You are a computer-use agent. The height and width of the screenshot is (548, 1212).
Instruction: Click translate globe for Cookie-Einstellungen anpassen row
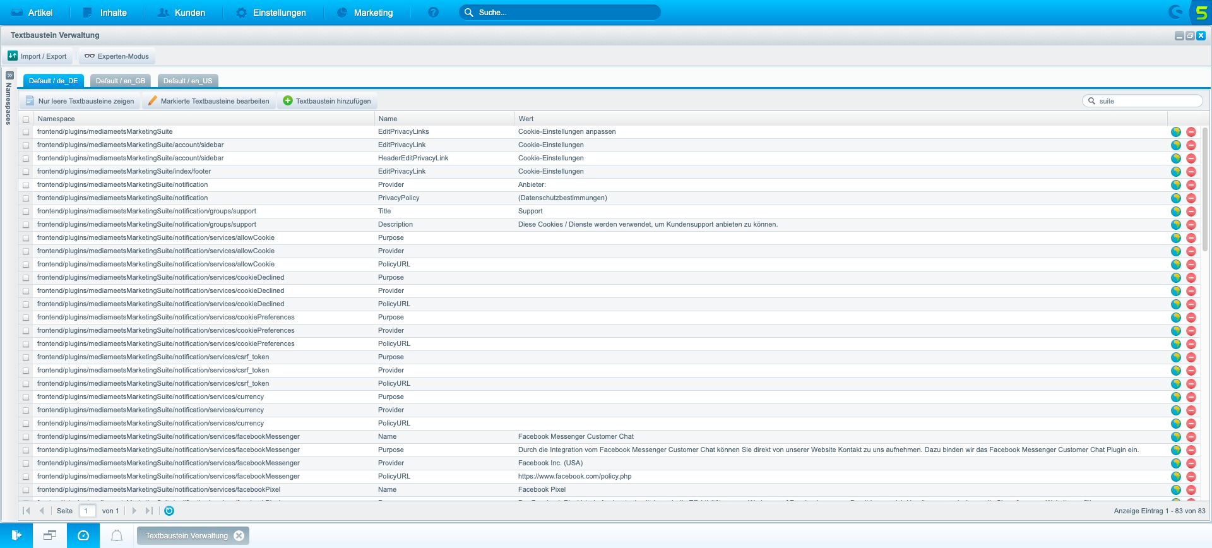click(x=1176, y=132)
